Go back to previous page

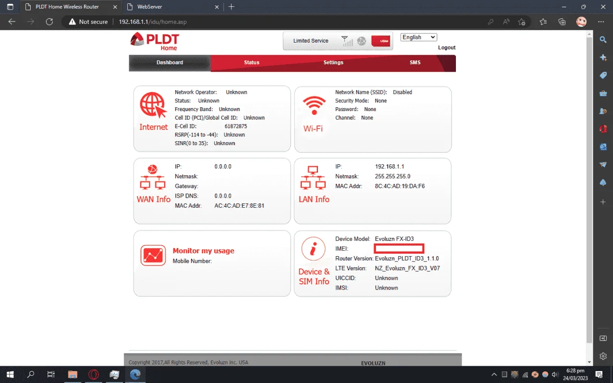[x=12, y=22]
